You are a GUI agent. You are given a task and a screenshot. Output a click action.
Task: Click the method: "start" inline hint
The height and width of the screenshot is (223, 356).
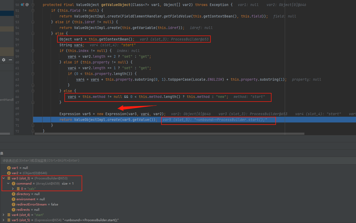[x=249, y=97]
